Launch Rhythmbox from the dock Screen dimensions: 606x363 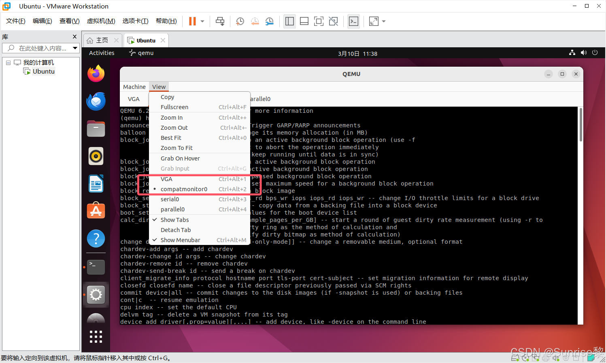pos(96,156)
